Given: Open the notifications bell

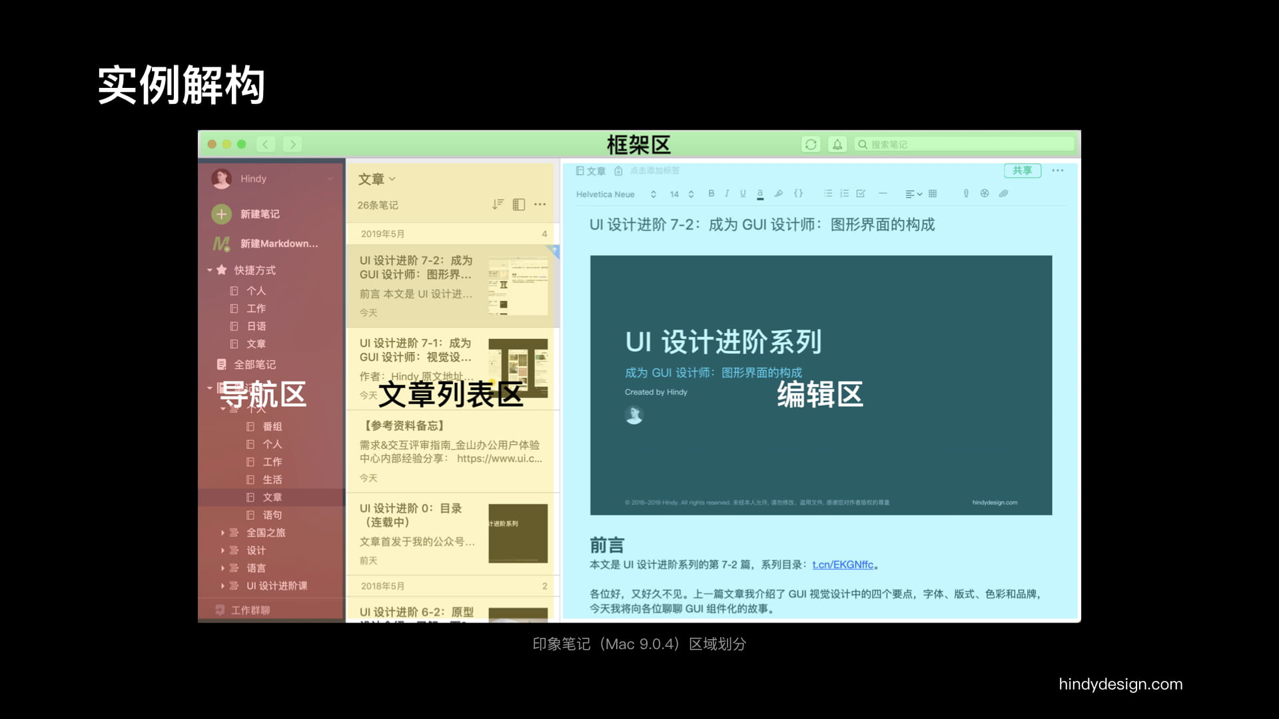Looking at the screenshot, I should (837, 144).
